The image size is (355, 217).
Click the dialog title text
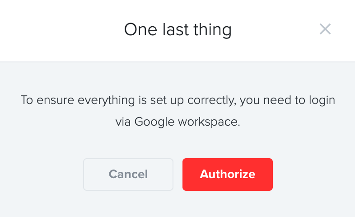click(178, 30)
